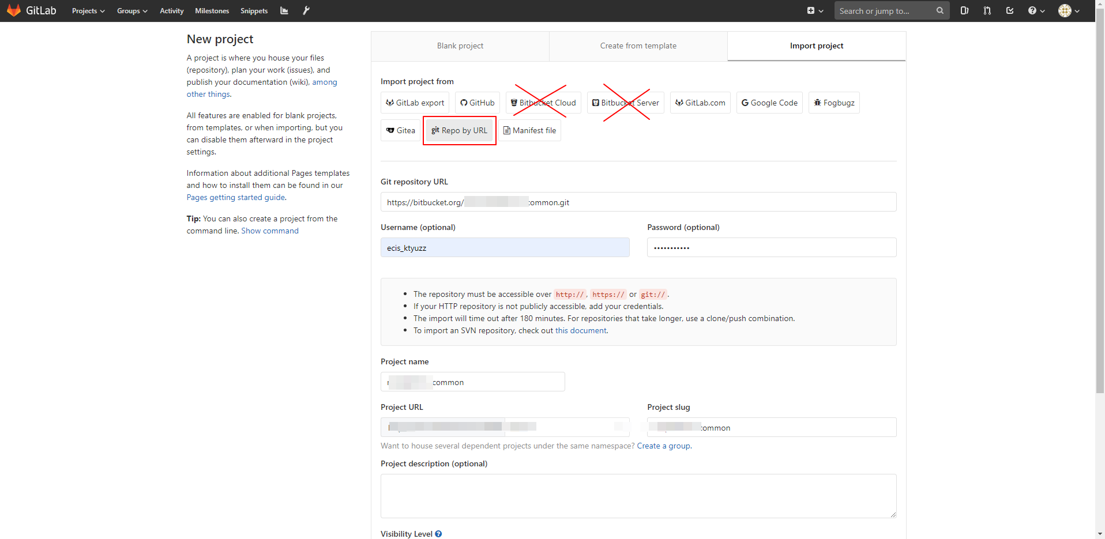Expand the Projects dropdown
Screen dimensions: 1105x539
point(88,11)
